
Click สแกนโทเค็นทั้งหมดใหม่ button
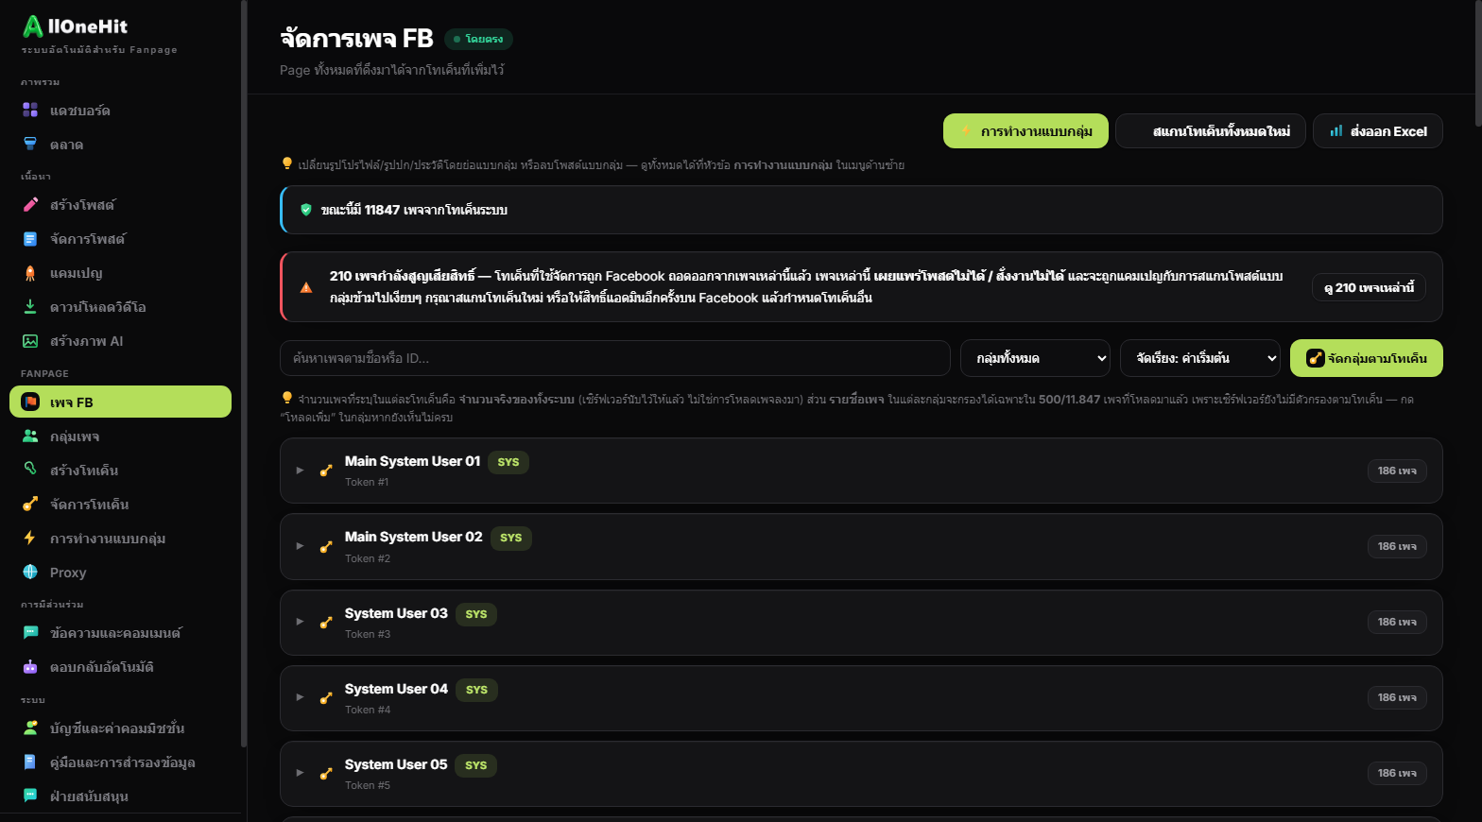[x=1211, y=131]
